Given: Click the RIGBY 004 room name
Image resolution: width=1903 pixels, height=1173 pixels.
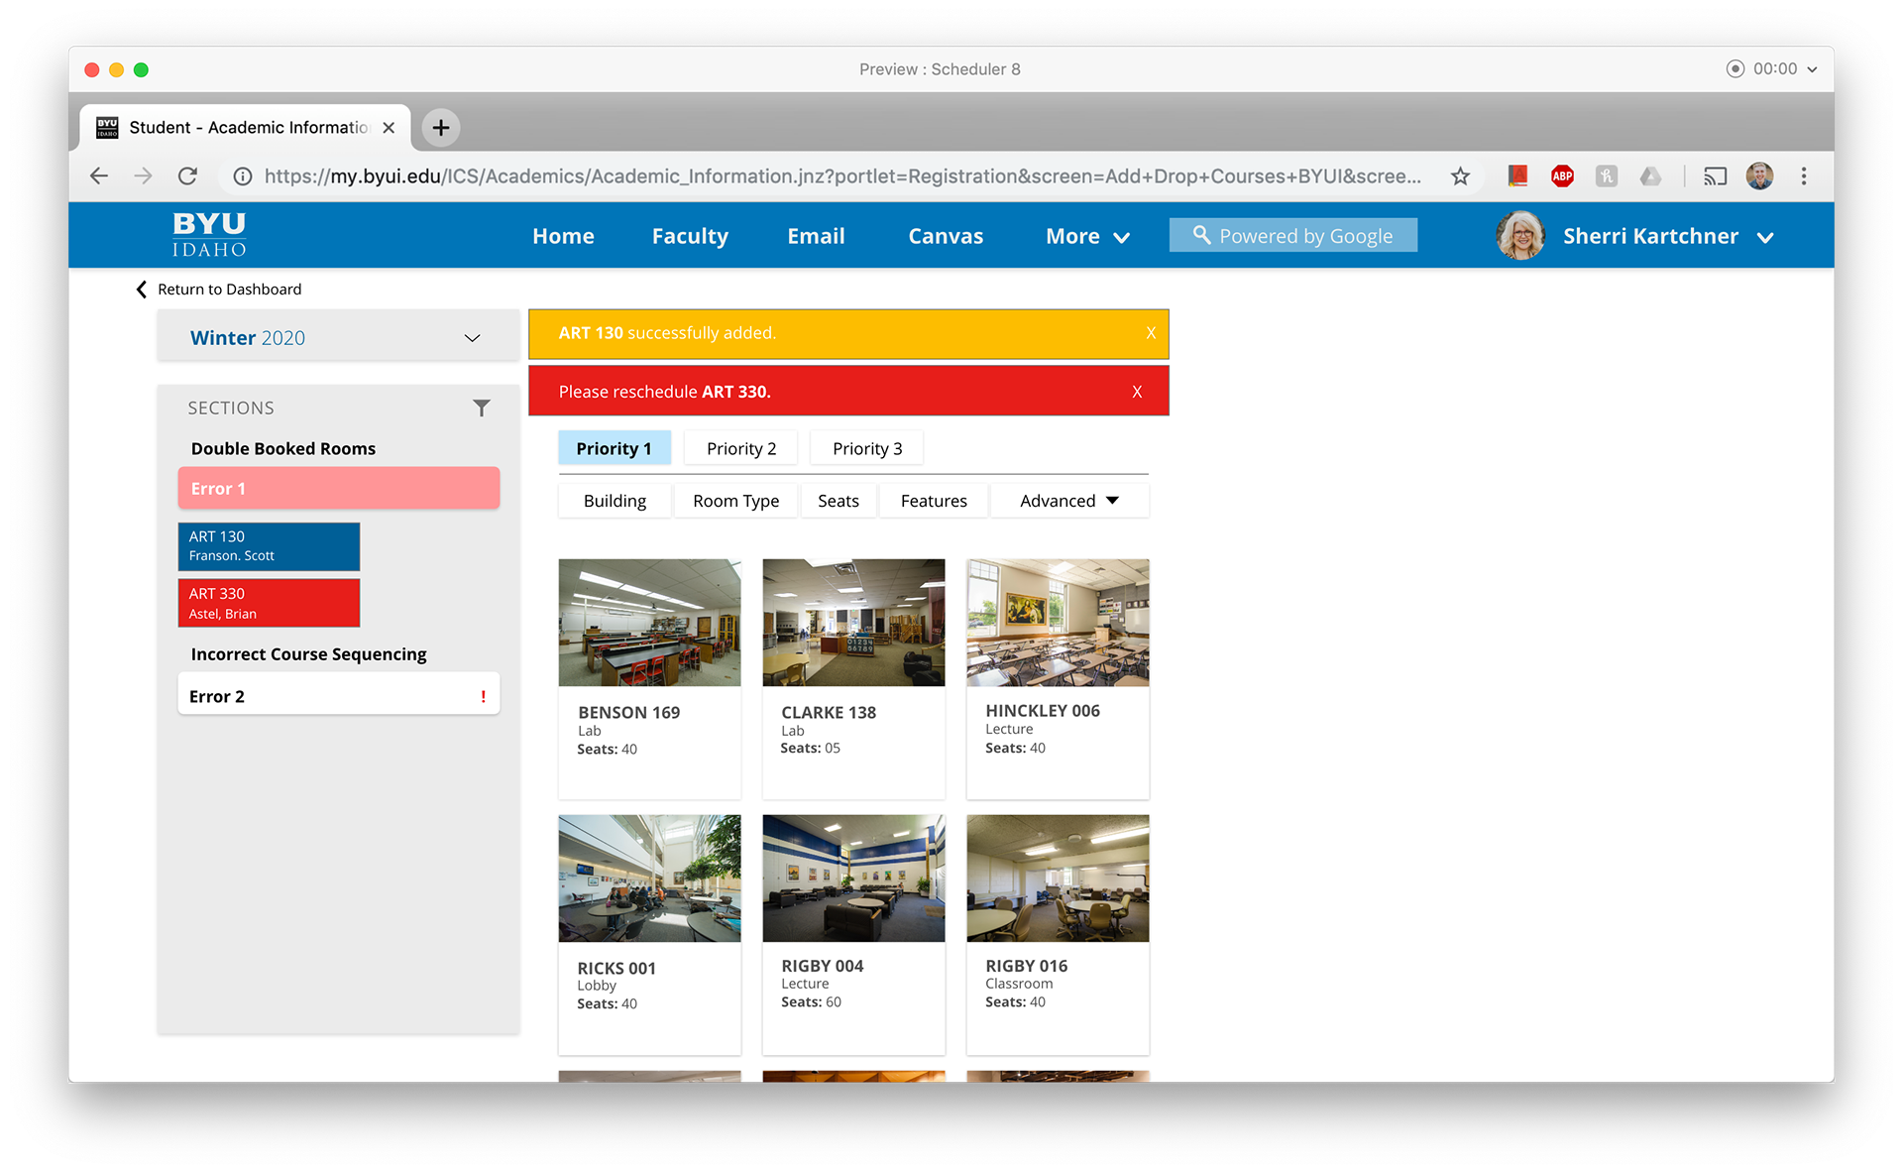Looking at the screenshot, I should click(822, 966).
